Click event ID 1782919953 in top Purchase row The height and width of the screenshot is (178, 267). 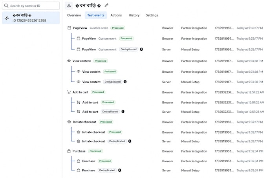pyautogui.click(x=224, y=151)
